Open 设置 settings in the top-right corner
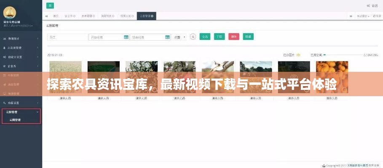Screen dimensions: 383x168 372,6
